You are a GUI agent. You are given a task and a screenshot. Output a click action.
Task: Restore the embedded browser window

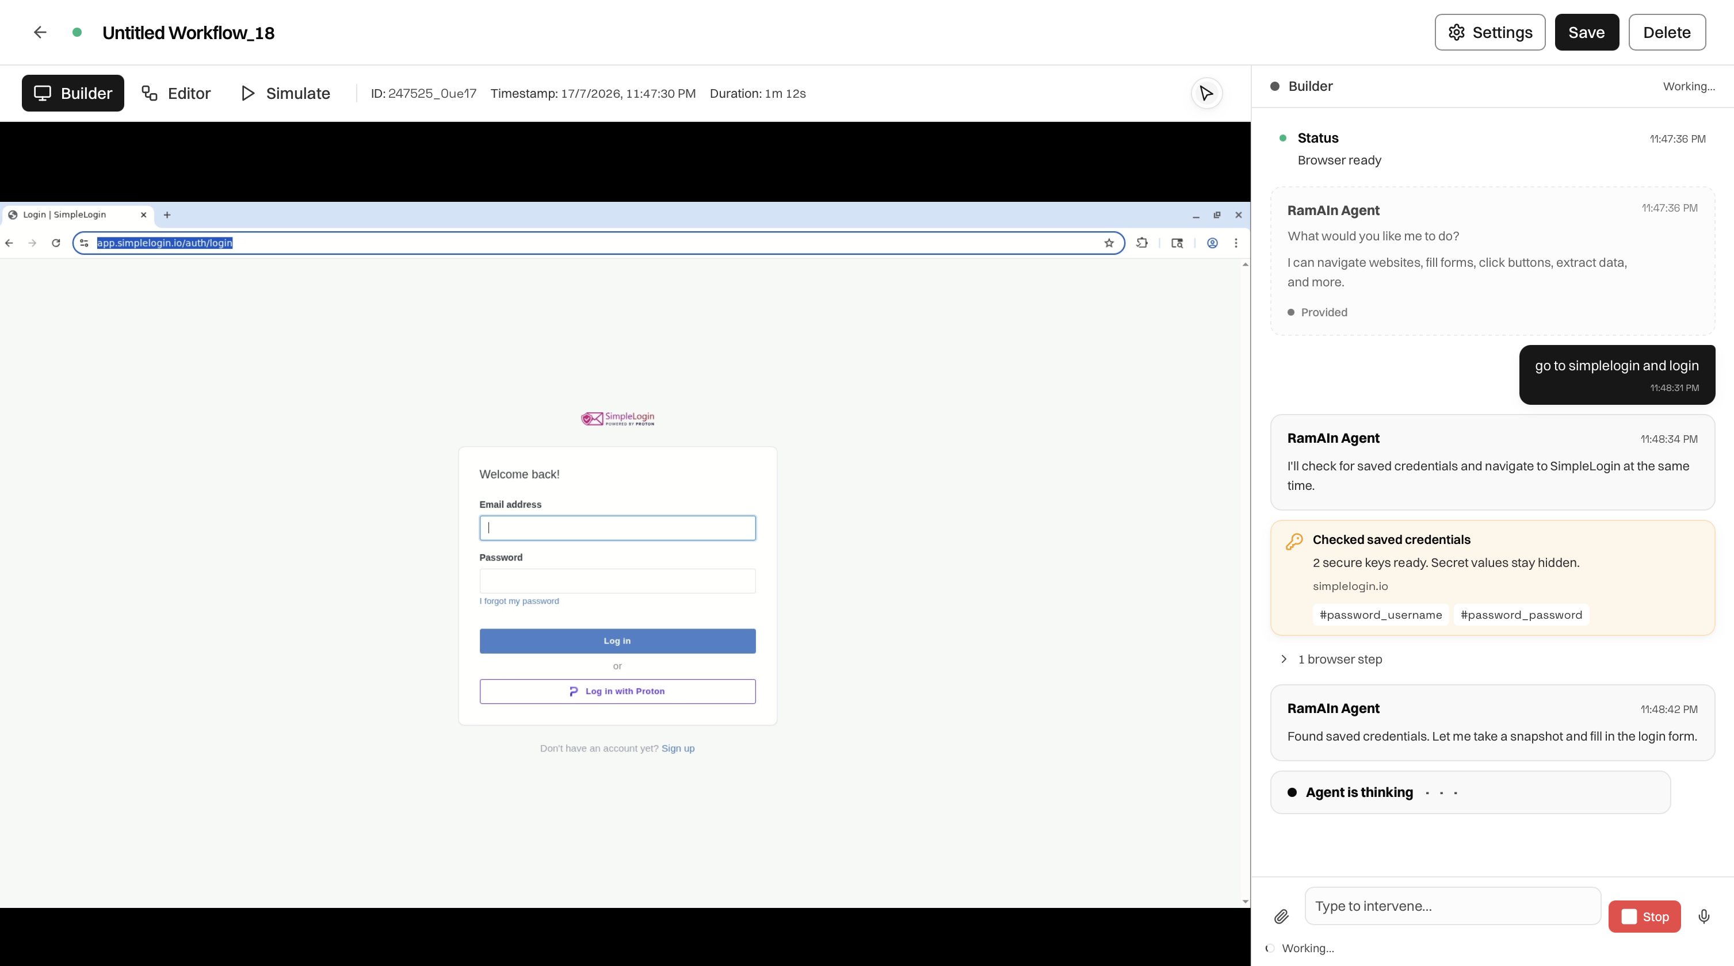click(1217, 215)
